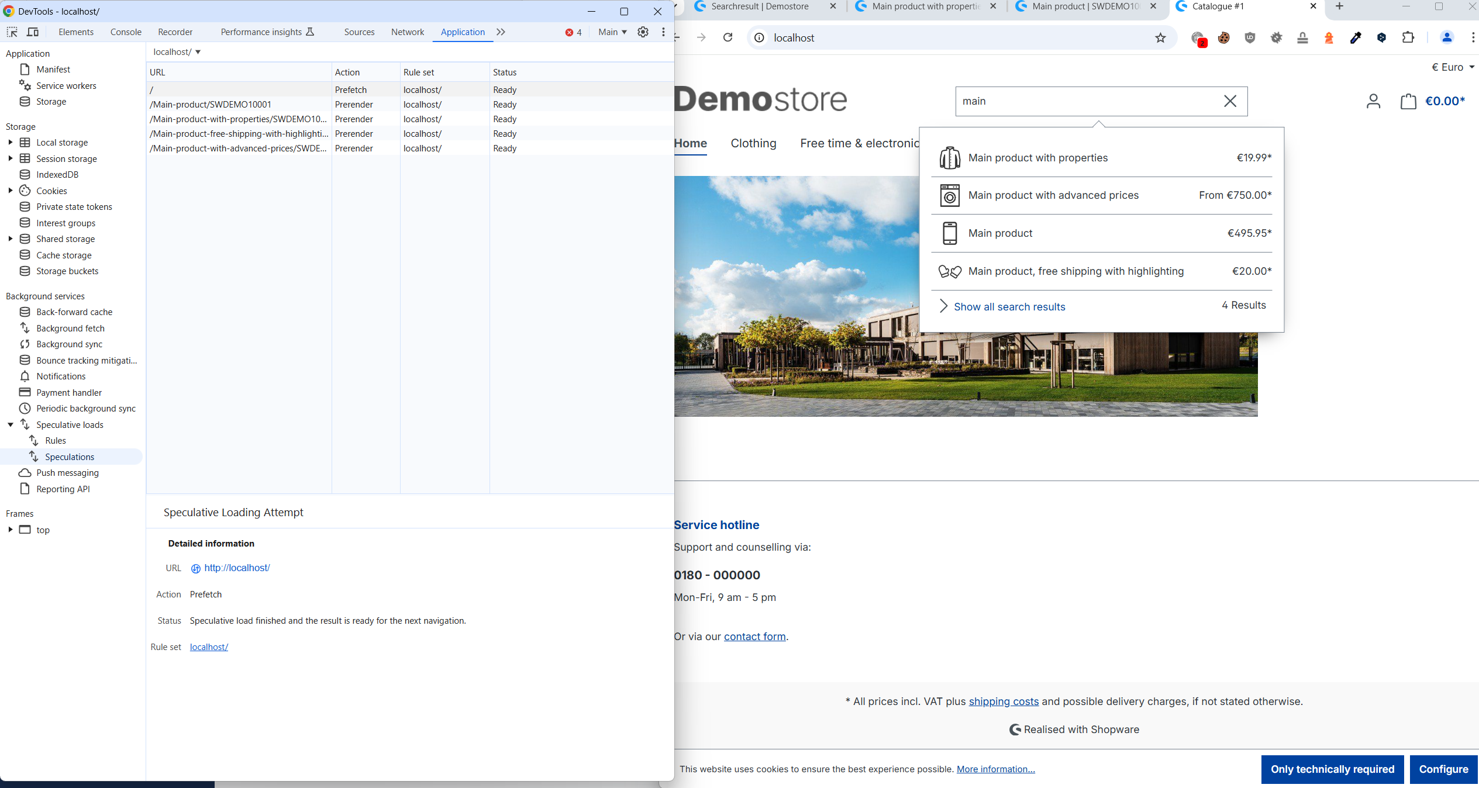1479x788 pixels.
Task: Click the extensions puzzle icon in toolbar
Action: (x=1409, y=37)
